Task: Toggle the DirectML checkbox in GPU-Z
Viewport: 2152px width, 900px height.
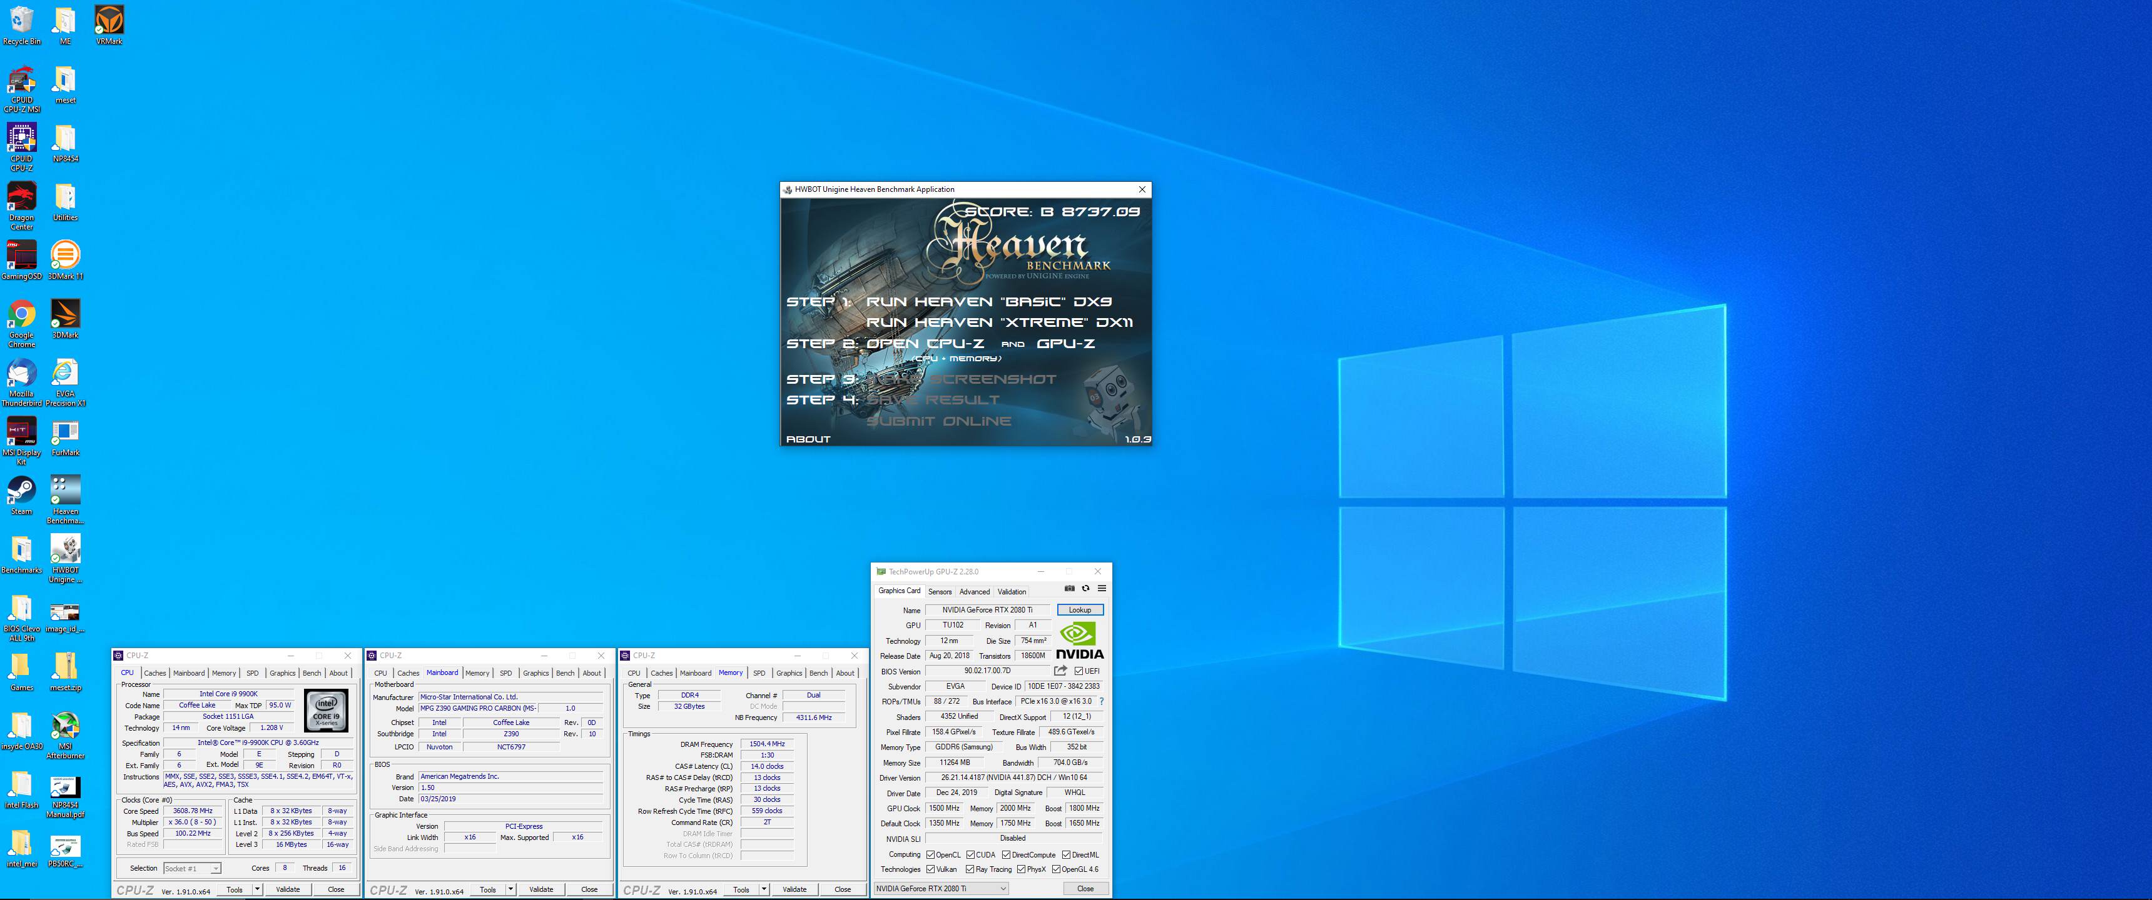Action: coord(1066,855)
